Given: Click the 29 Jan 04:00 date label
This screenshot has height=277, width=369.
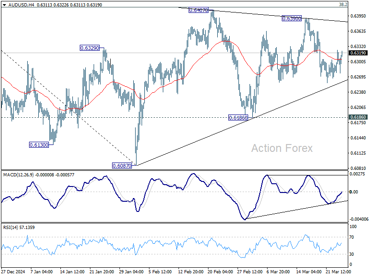Looking at the screenshot, I should click(131, 272).
